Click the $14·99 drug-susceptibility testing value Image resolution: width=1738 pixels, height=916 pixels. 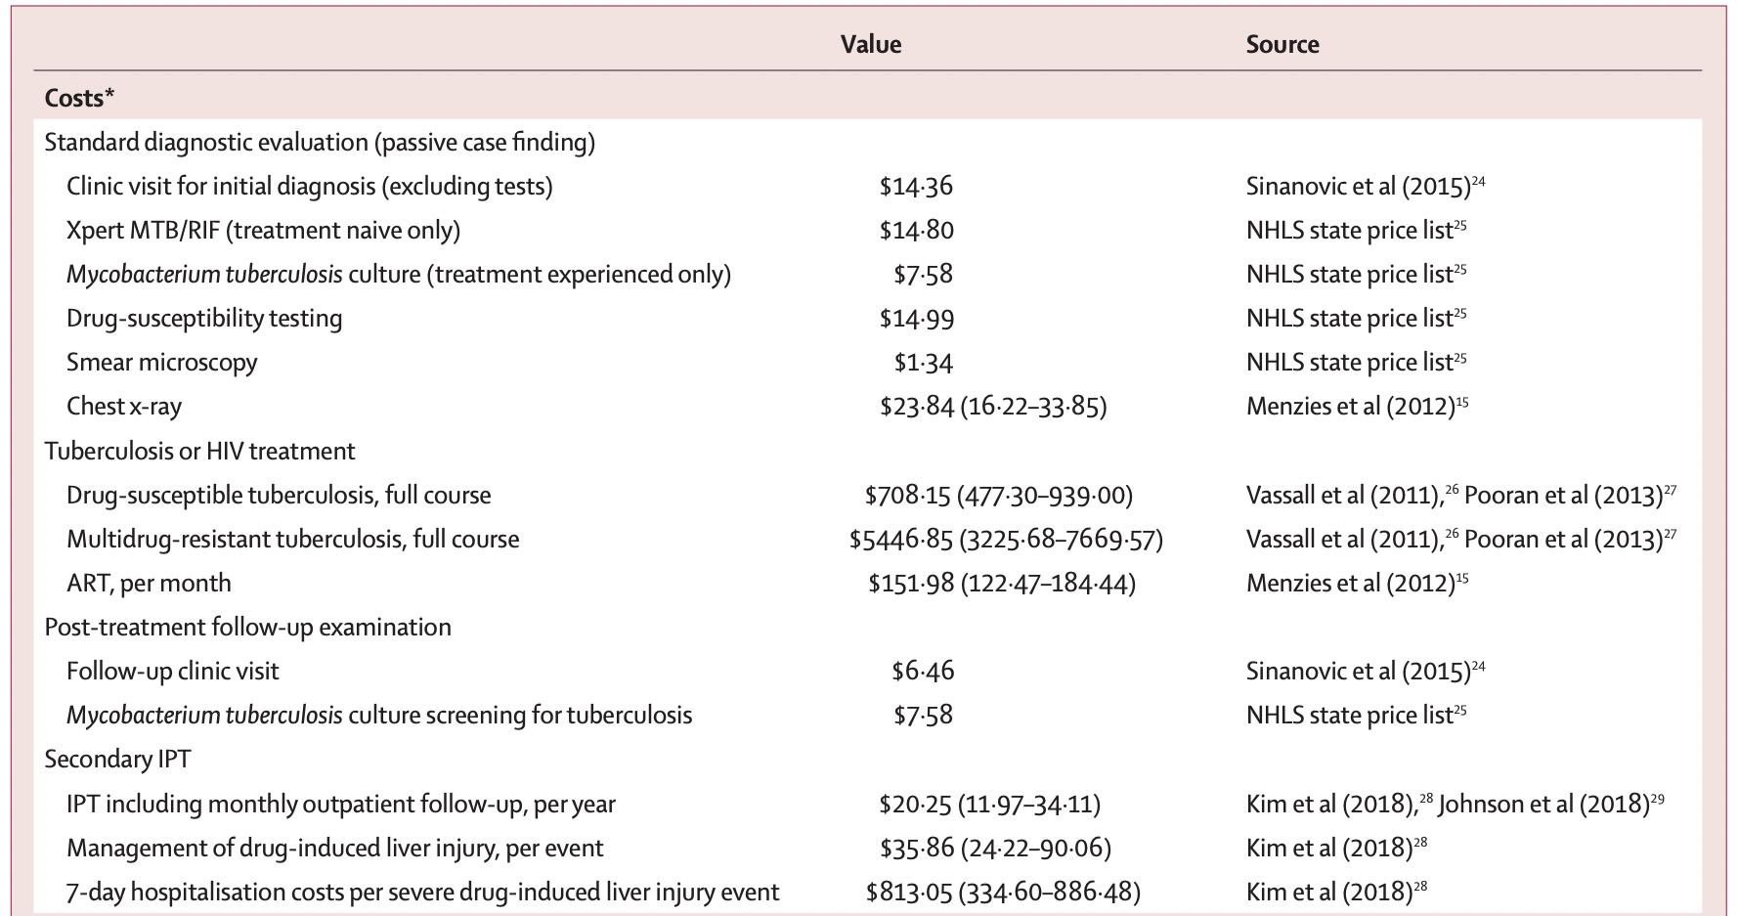coord(916,318)
